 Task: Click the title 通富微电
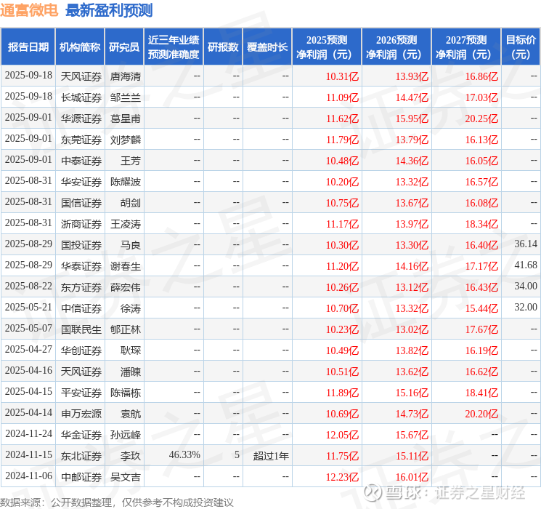[29, 10]
